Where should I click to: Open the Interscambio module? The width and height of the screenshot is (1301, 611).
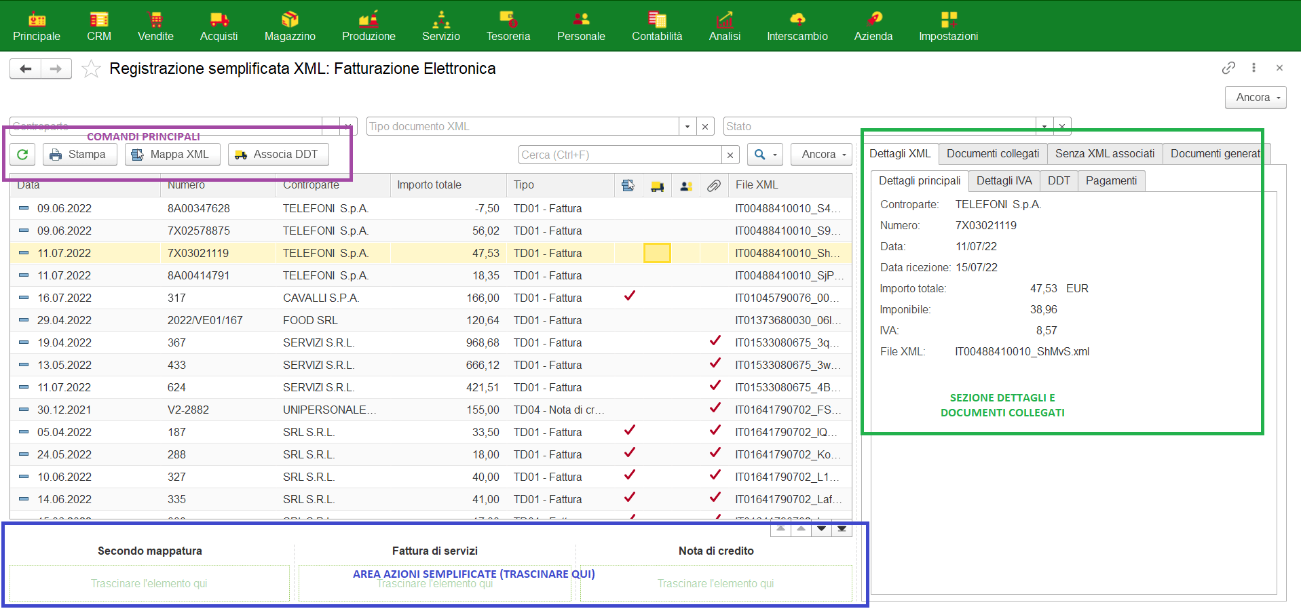(797, 26)
